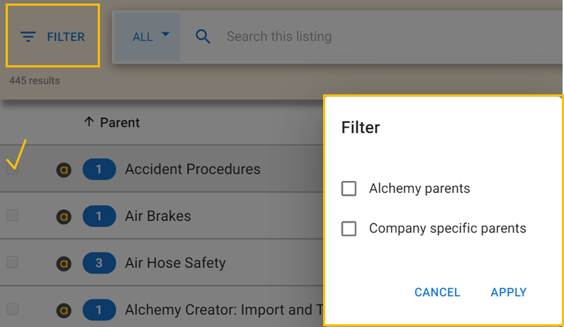
Task: Select the Air Brakes row checkbox
Action: pos(12,216)
